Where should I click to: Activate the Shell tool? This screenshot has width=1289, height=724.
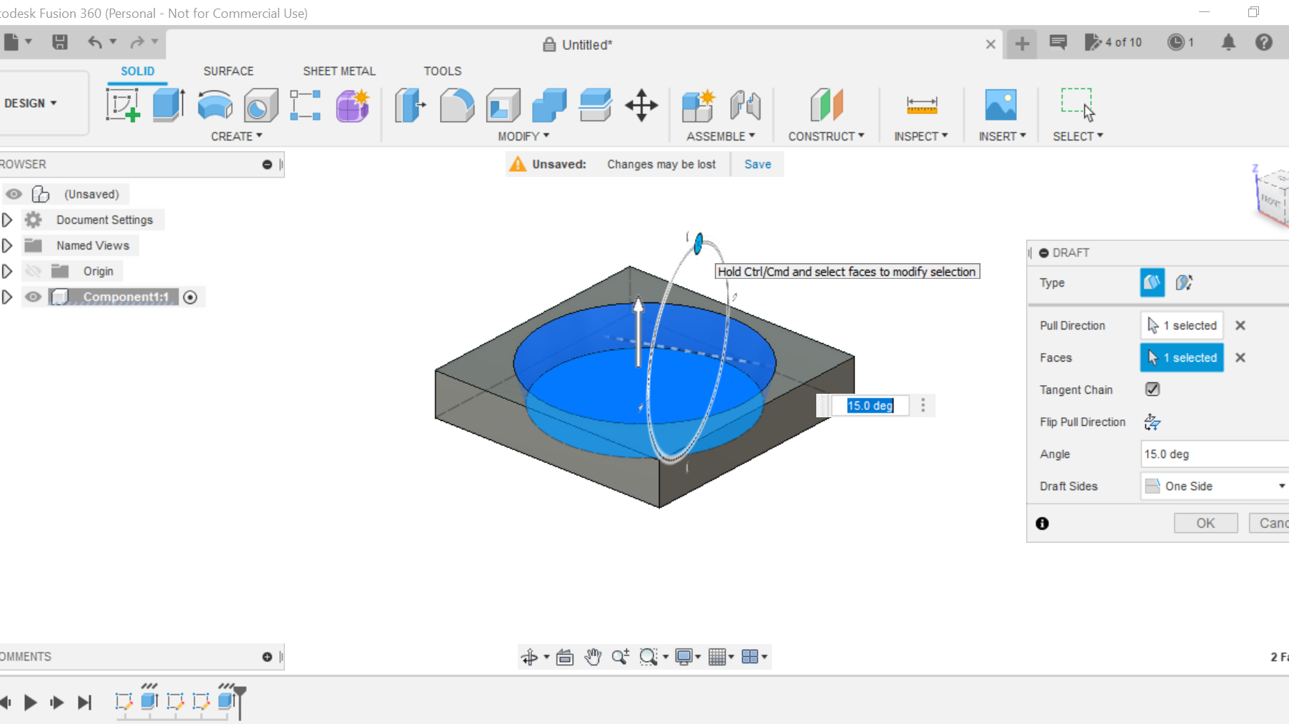coord(502,105)
